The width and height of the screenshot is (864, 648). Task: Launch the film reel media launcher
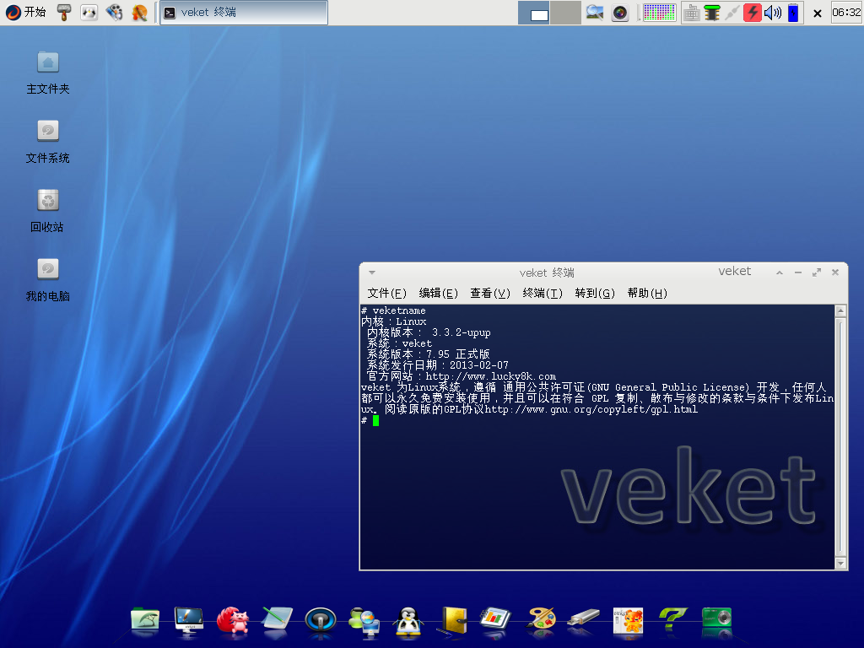tap(114, 12)
